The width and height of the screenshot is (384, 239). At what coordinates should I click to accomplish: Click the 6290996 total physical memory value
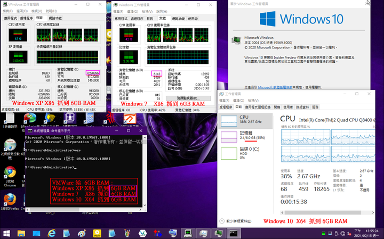point(93,73)
